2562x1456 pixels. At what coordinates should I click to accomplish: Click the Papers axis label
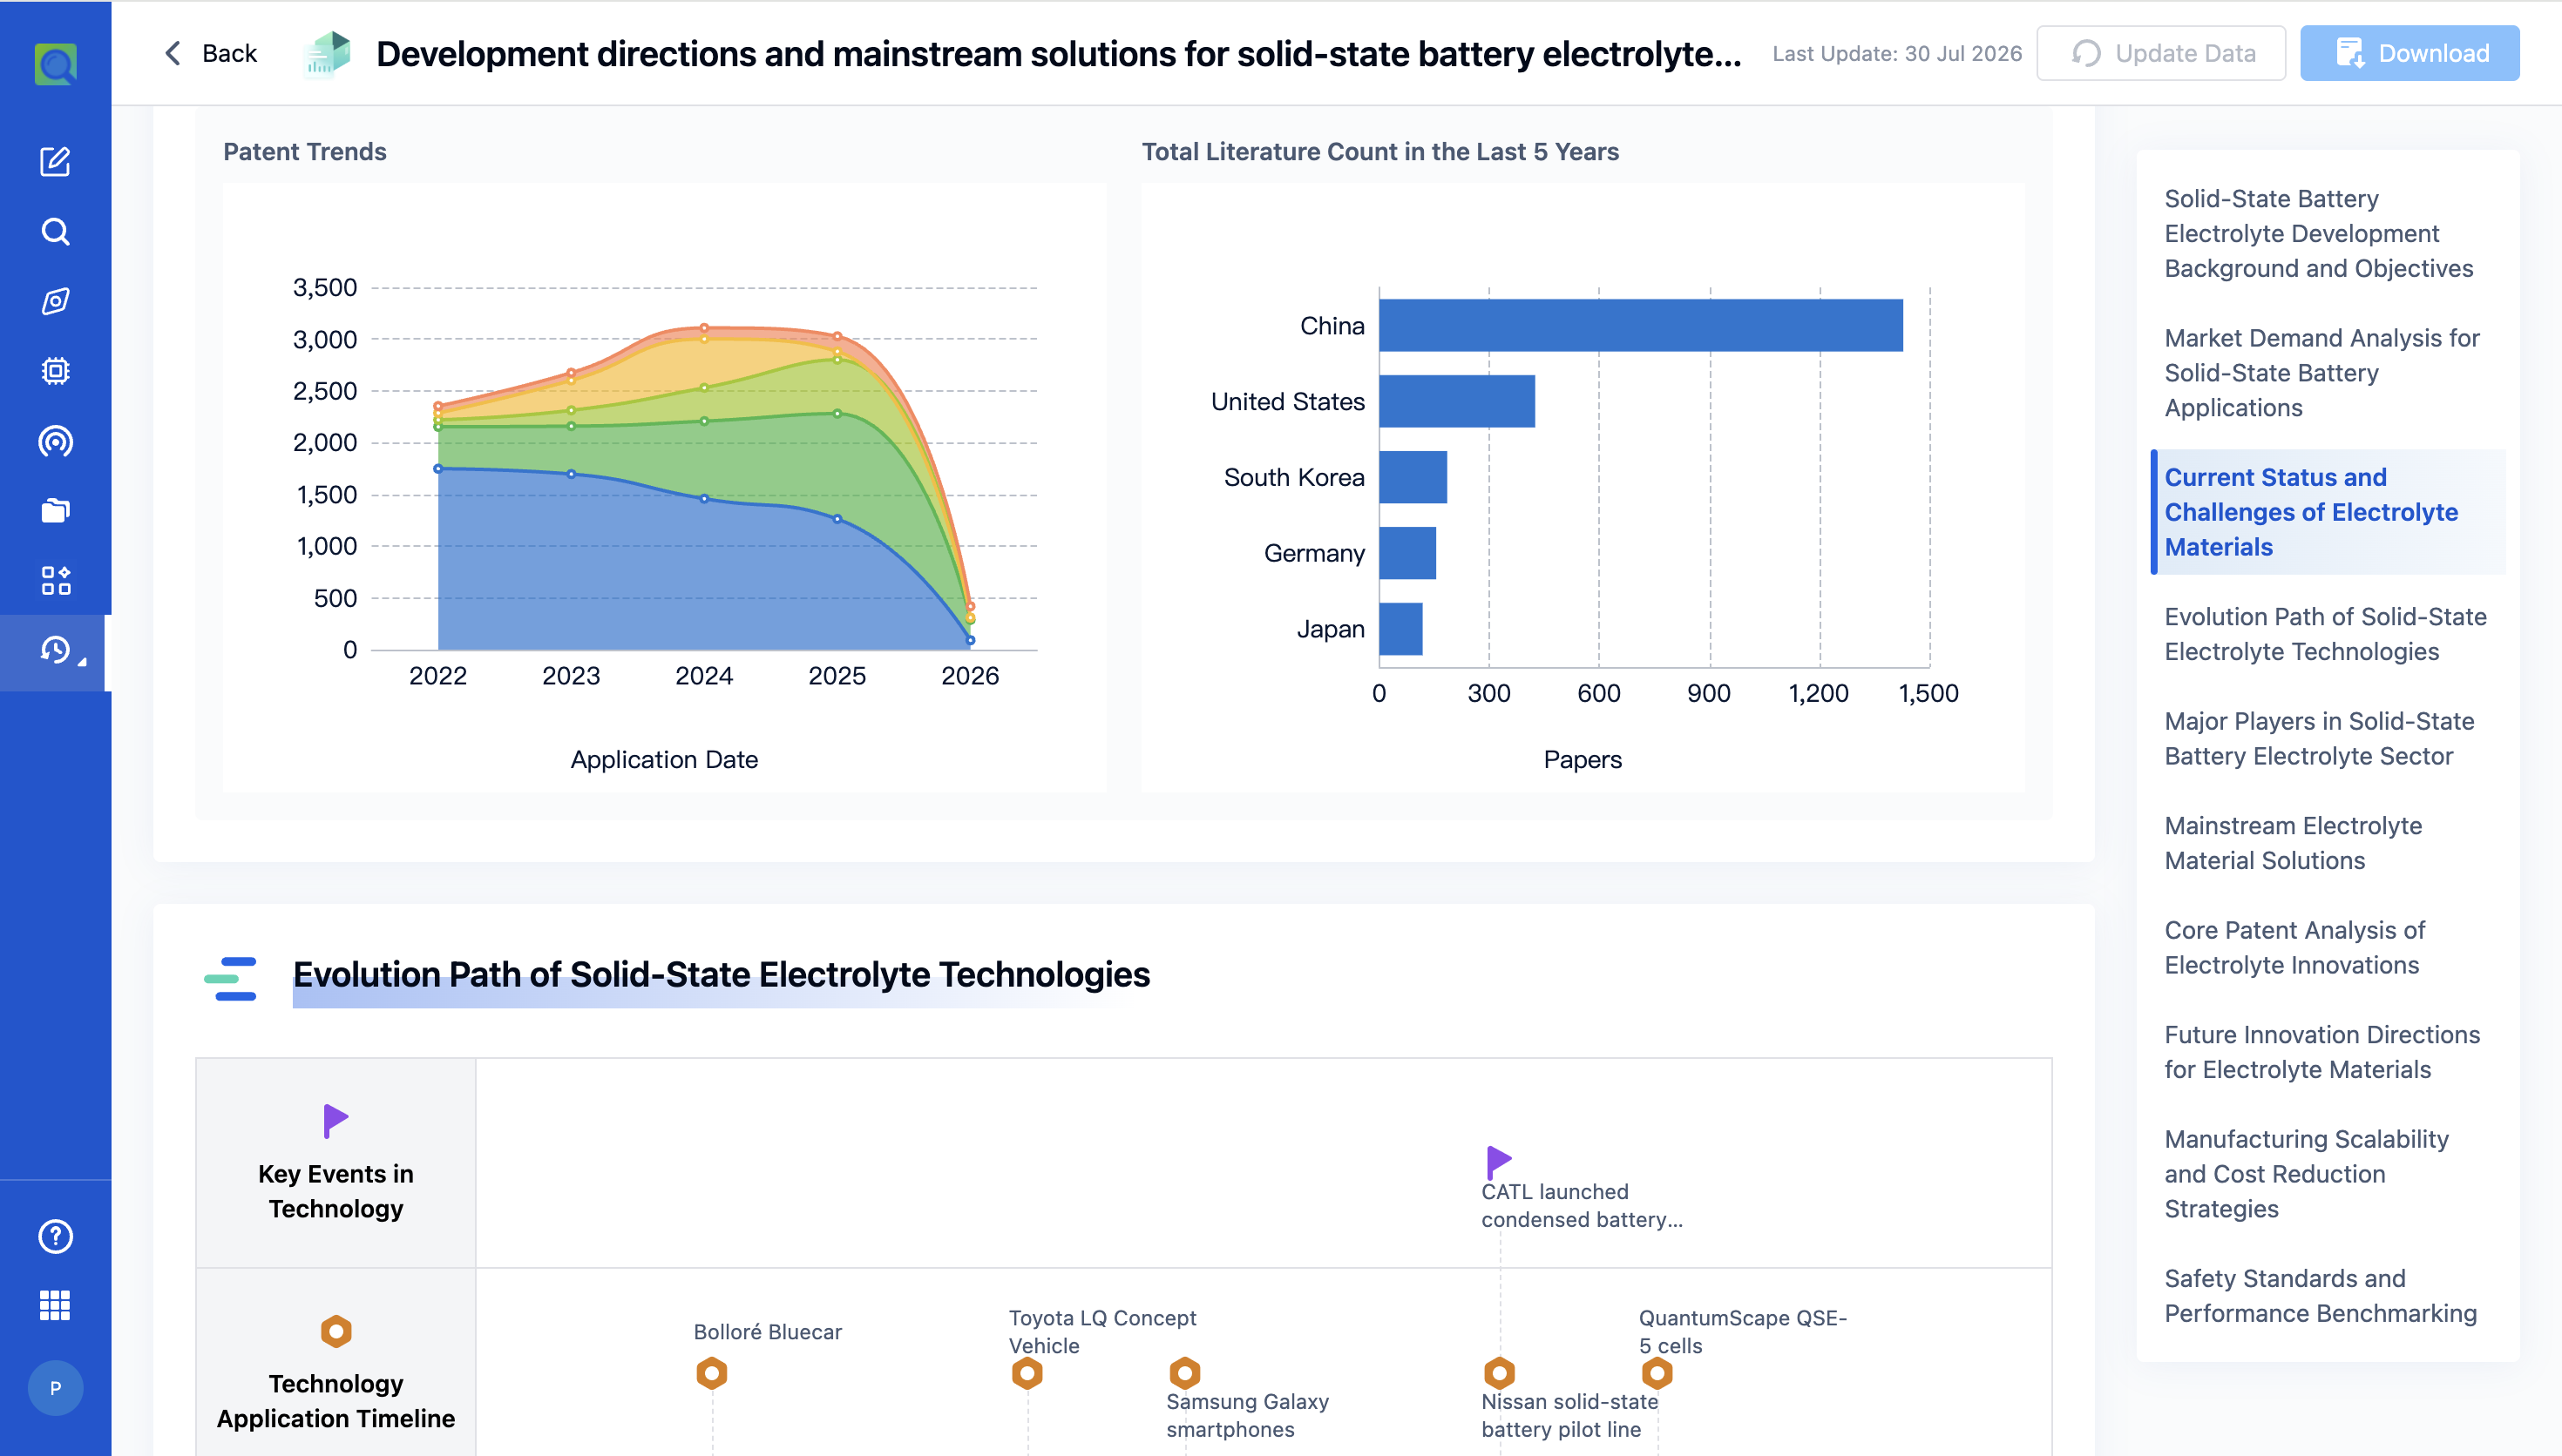point(1582,759)
